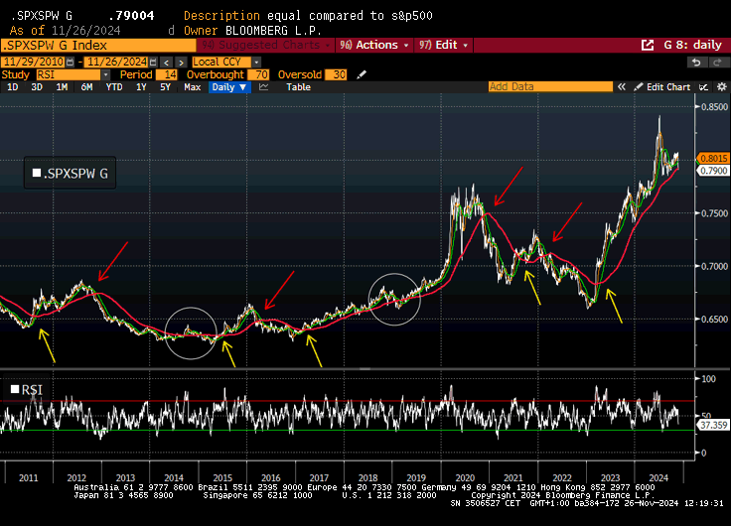Undo last chart change
The height and width of the screenshot is (526, 731).
pos(696,62)
